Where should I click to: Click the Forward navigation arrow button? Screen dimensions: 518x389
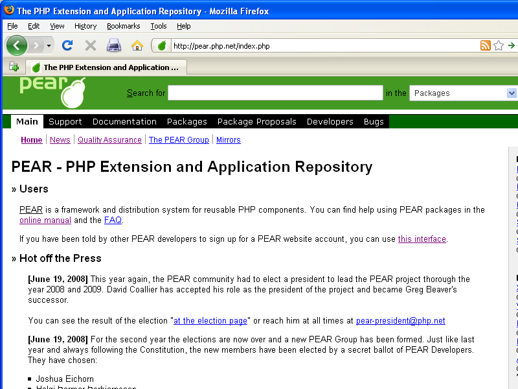point(36,45)
